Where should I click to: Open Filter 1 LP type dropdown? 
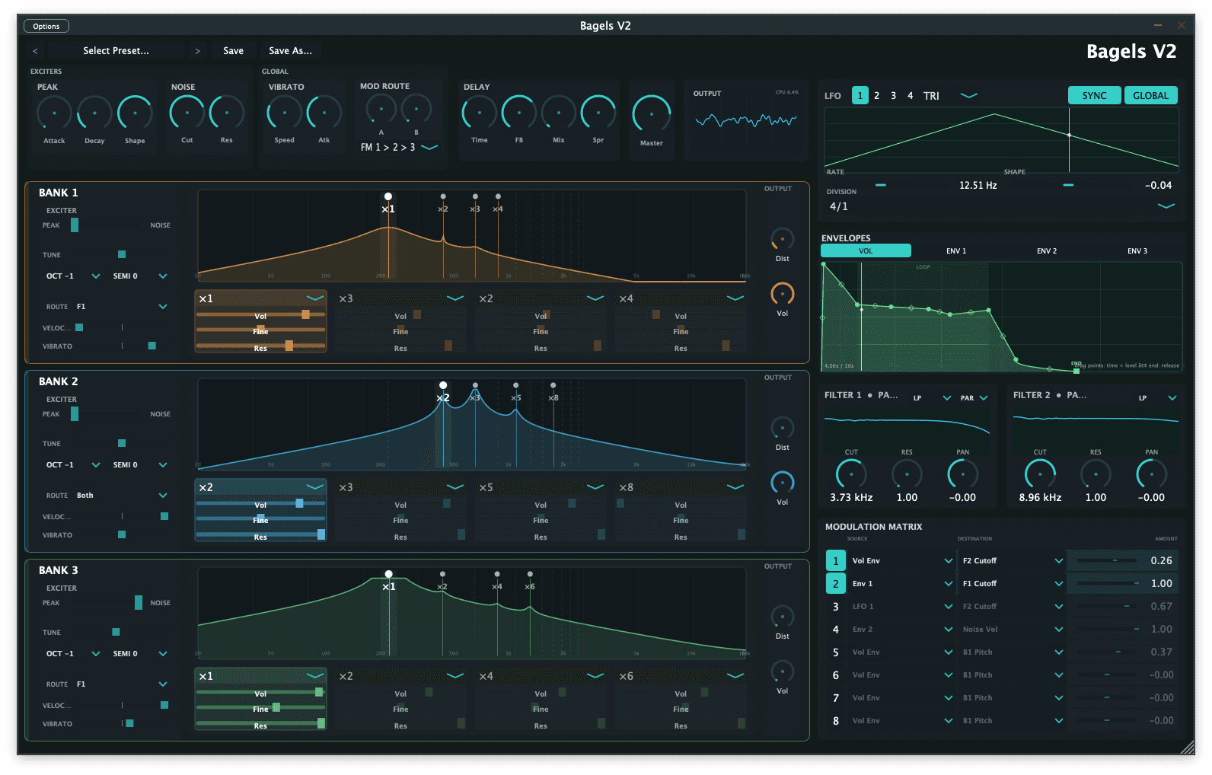point(932,398)
